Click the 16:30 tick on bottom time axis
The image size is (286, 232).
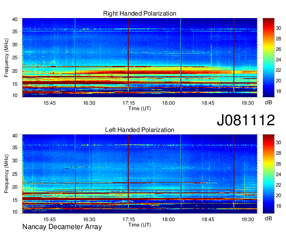89,219
